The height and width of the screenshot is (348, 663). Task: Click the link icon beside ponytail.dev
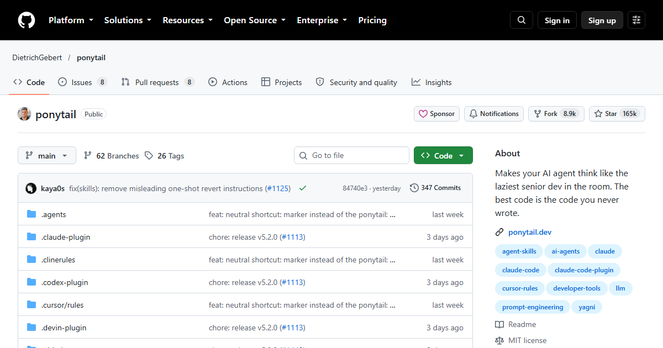click(x=499, y=233)
